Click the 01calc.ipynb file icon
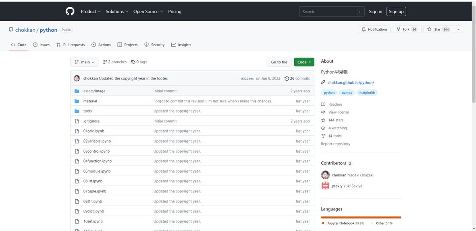The height and width of the screenshot is (231, 476). pyautogui.click(x=77, y=131)
